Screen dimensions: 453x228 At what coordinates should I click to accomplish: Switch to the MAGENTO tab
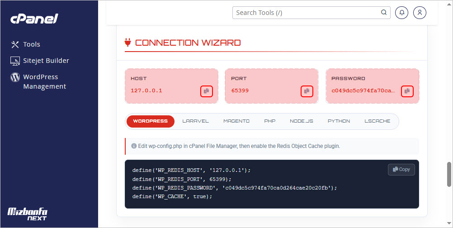click(236, 121)
